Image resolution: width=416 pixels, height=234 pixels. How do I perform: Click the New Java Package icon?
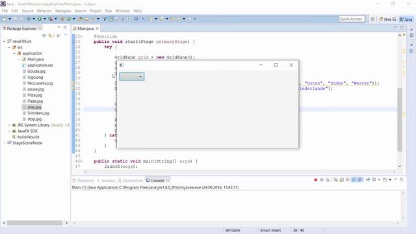[62, 19]
